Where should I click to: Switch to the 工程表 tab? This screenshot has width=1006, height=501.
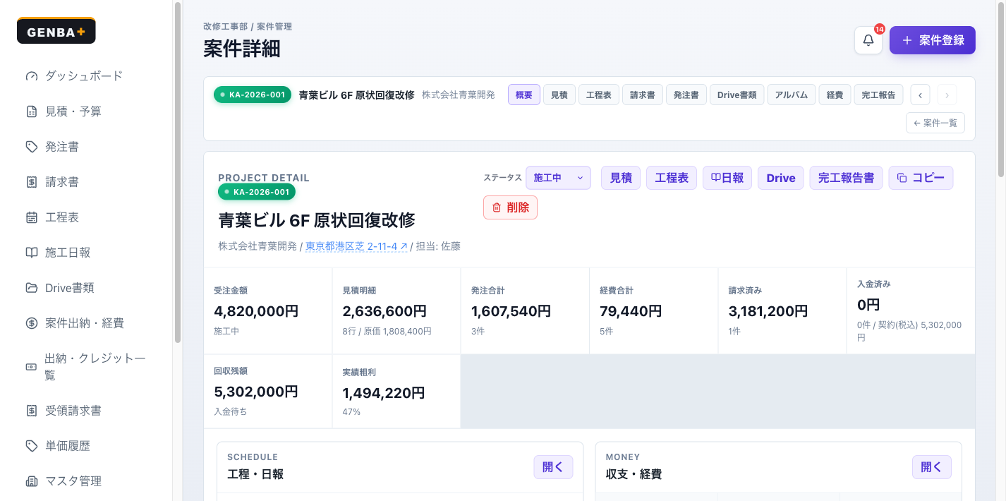[599, 95]
